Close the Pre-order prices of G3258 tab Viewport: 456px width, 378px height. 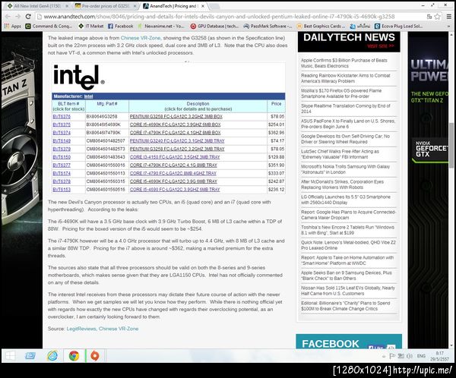(135, 6)
